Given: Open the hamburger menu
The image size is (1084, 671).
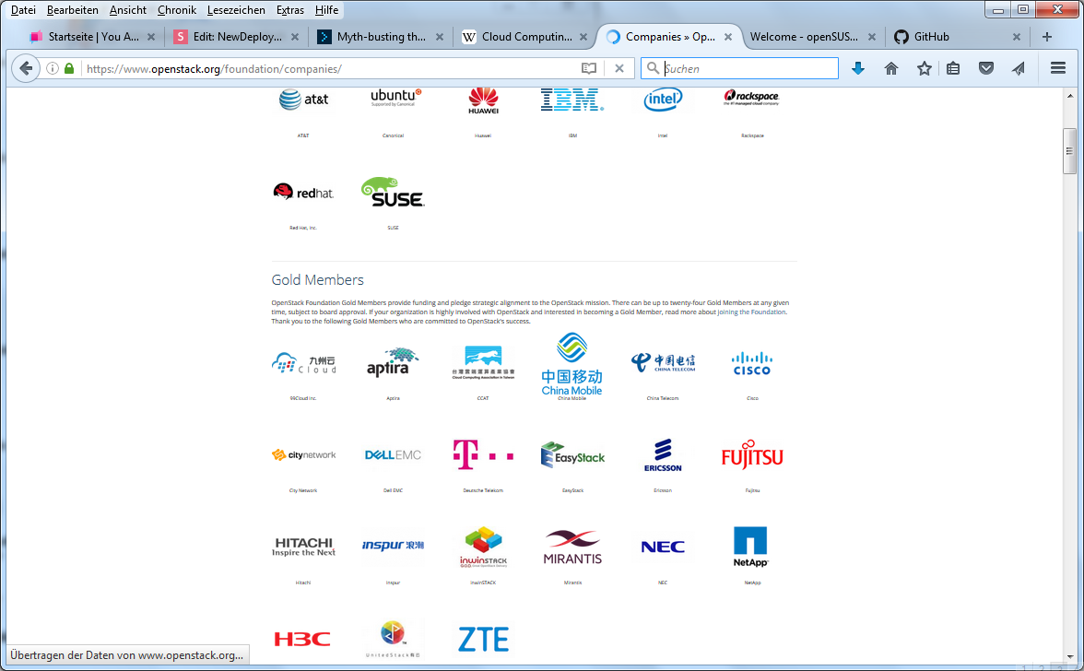Looking at the screenshot, I should (1058, 68).
